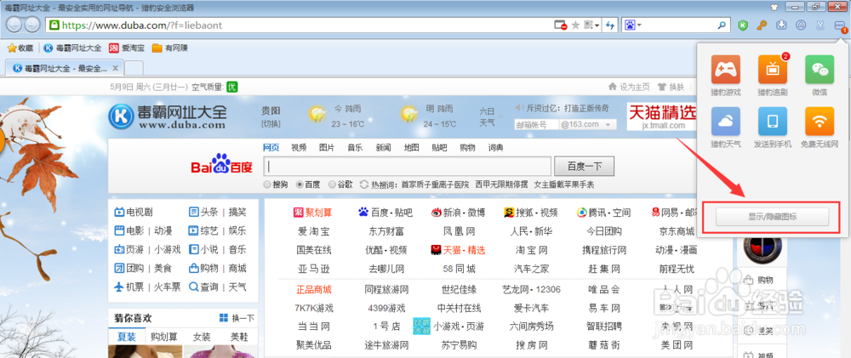Toggle the app box icon with red badge
Viewport: 851px width, 358px height.
840,26
